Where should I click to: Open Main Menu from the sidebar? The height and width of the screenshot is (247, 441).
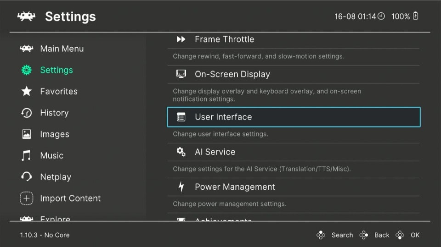62,49
